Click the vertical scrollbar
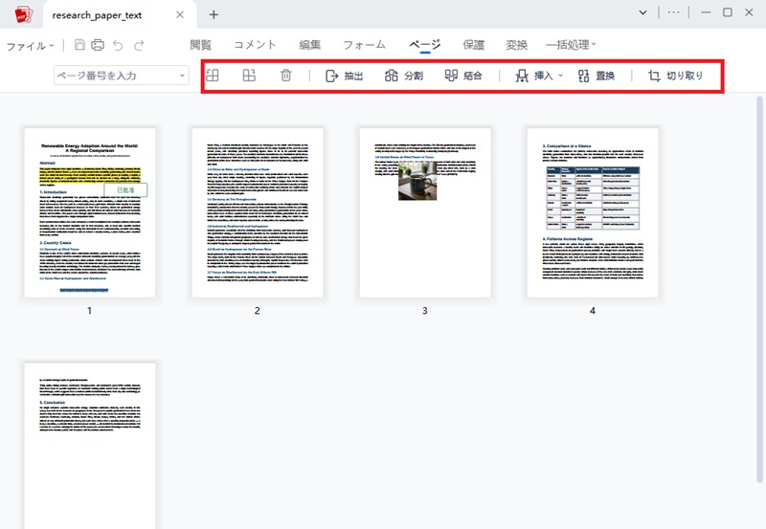The image size is (766, 529). (x=759, y=288)
